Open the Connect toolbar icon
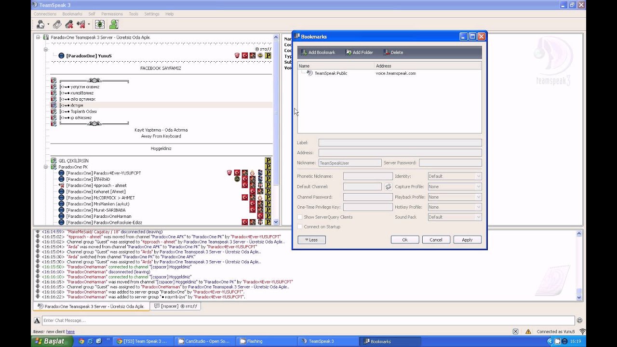 (40, 24)
